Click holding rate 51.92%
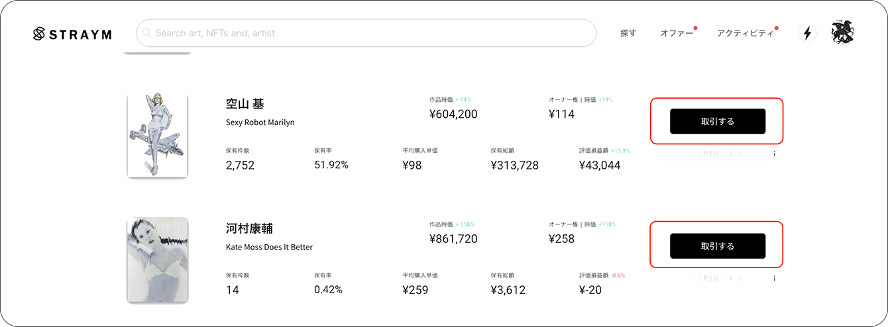 pos(331,165)
